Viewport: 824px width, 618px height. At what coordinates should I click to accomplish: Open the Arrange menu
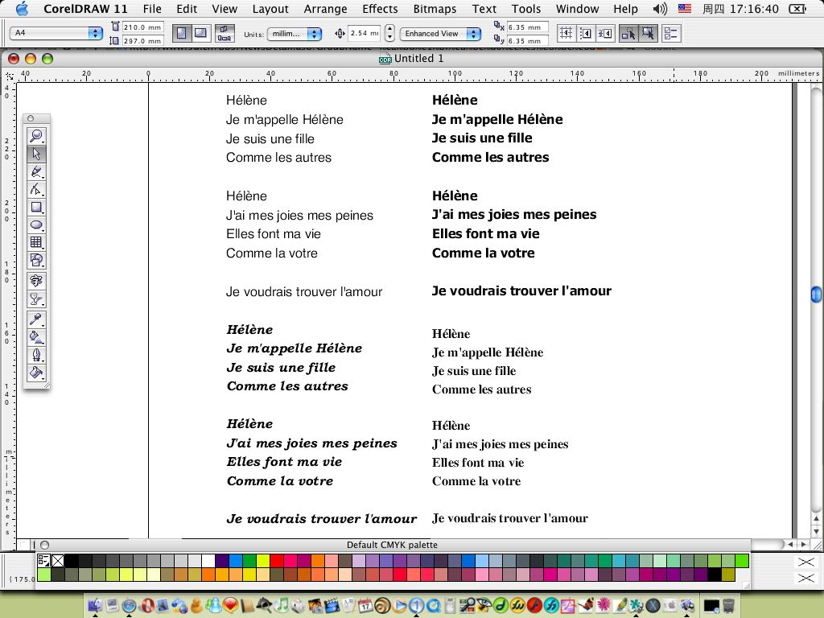[325, 9]
